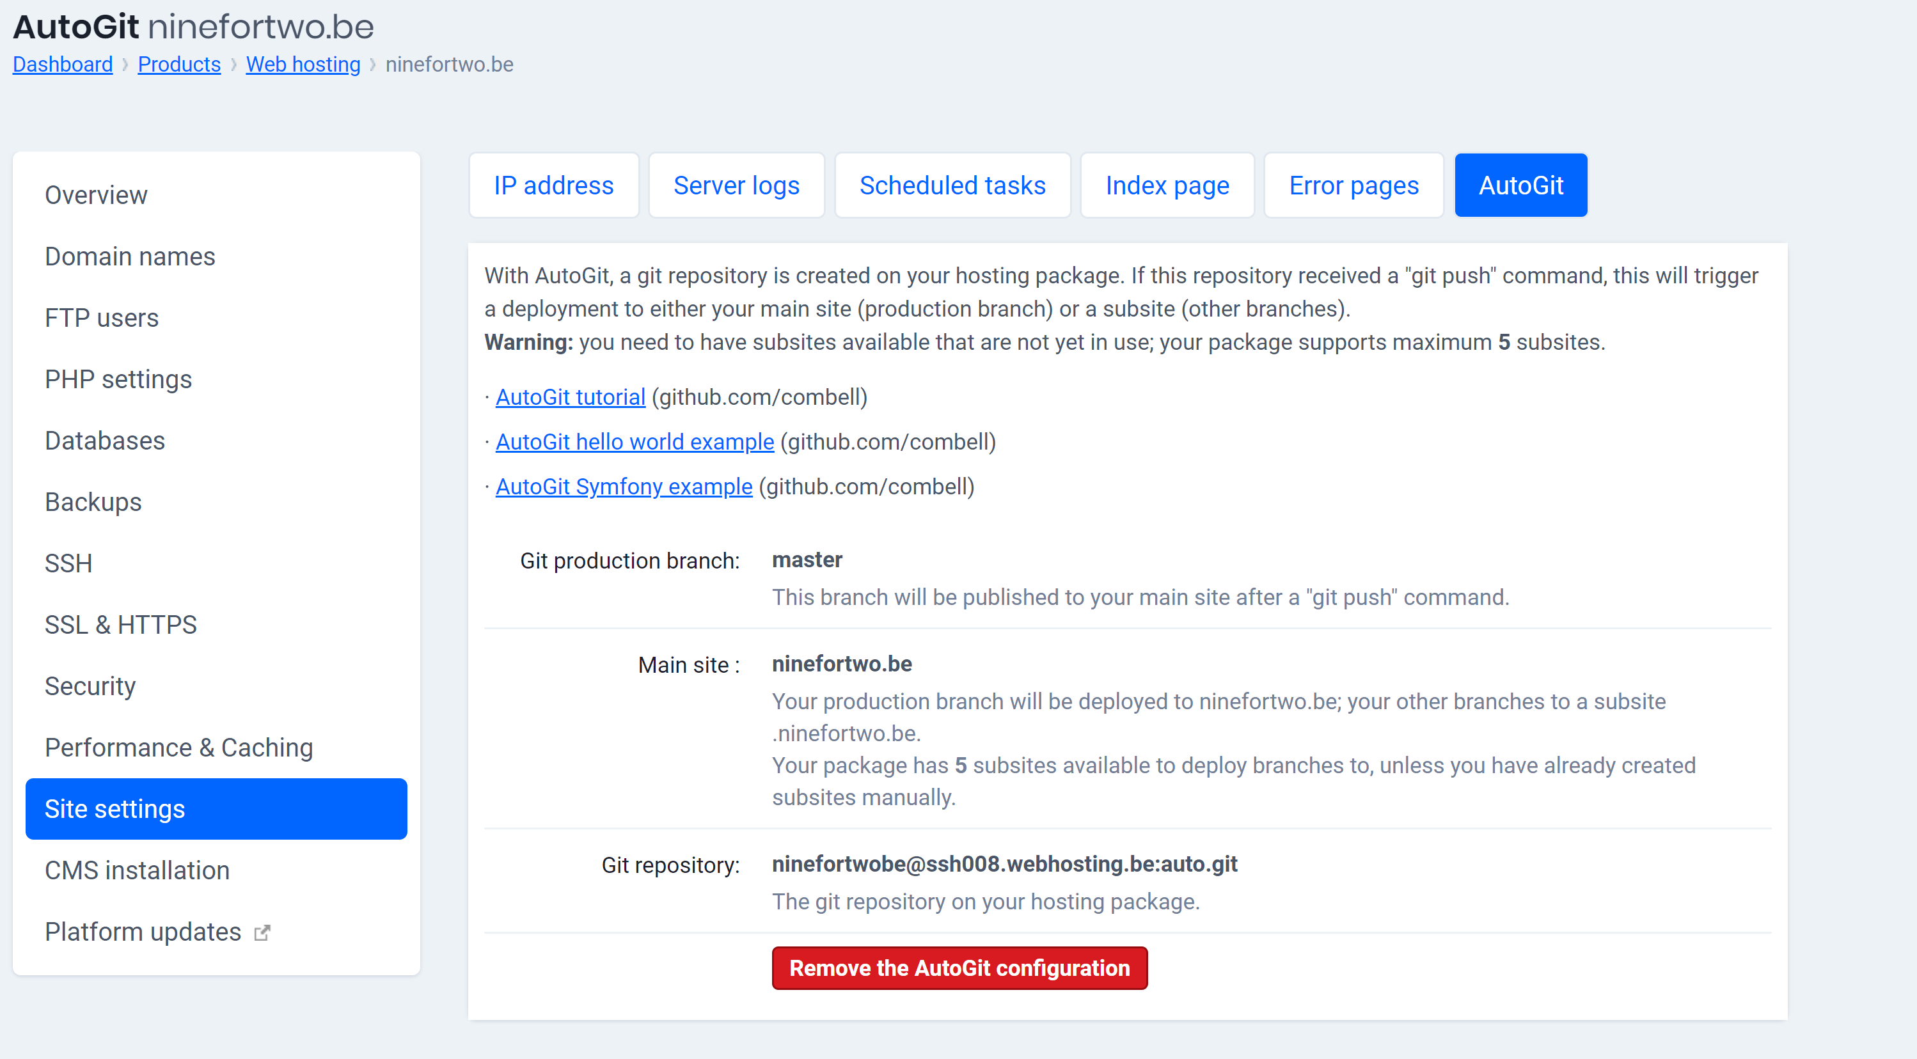The width and height of the screenshot is (1917, 1059).
Task: Click the Git production branch label
Action: [629, 560]
